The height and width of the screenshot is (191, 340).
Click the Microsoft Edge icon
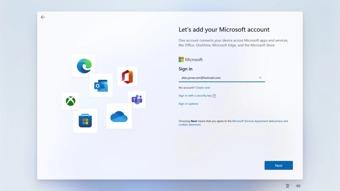click(x=84, y=65)
